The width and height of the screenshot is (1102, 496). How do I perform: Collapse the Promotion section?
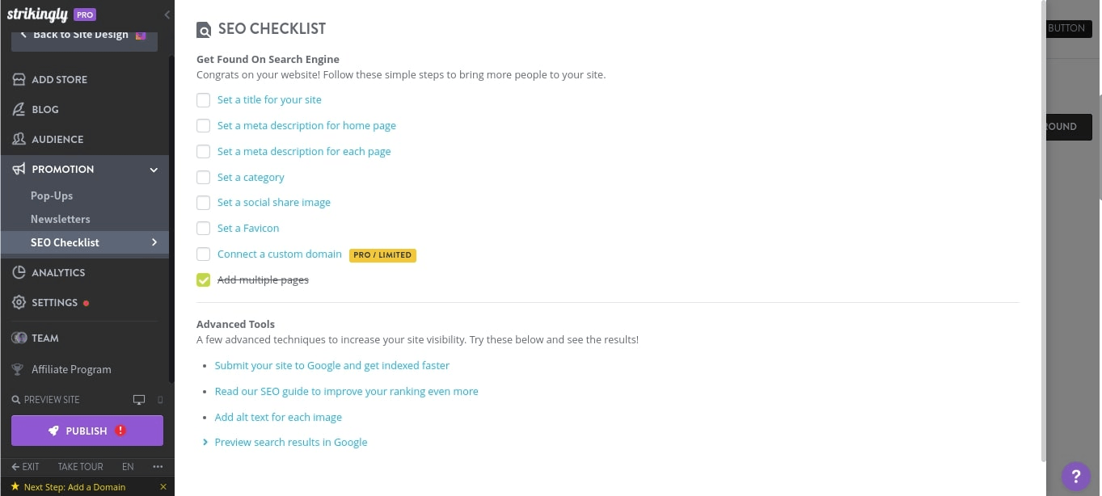(153, 169)
